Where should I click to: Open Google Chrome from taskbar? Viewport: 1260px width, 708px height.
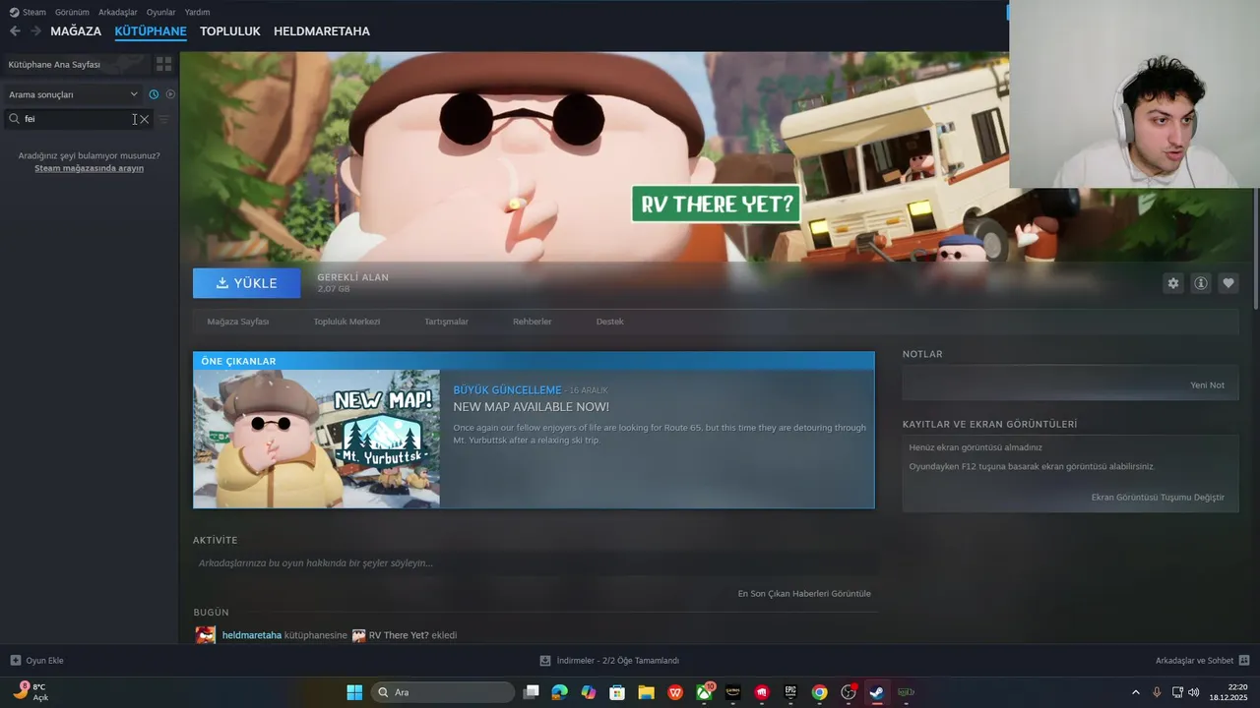[819, 692]
